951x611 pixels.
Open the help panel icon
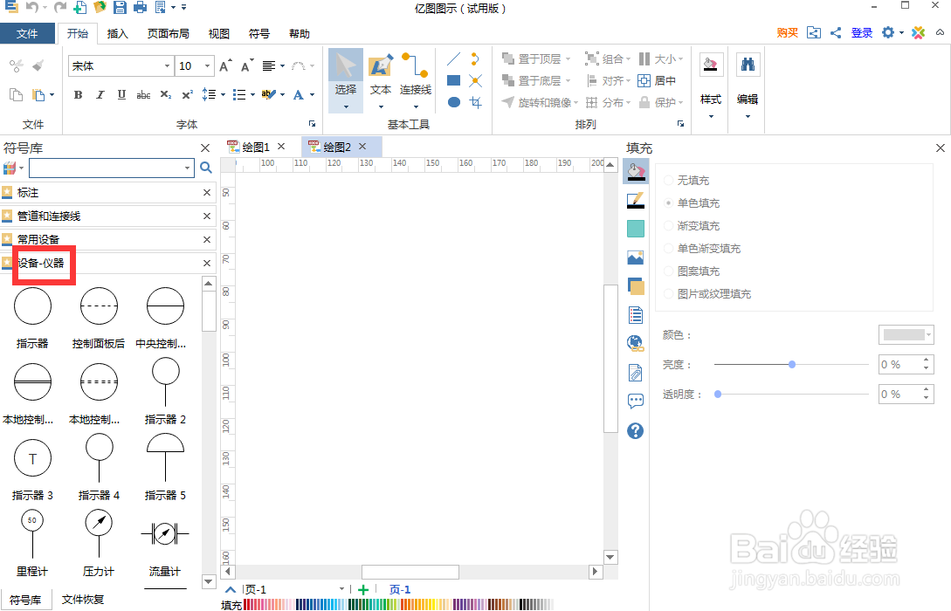point(635,430)
